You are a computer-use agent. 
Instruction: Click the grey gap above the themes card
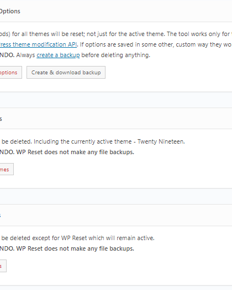[116, 100]
